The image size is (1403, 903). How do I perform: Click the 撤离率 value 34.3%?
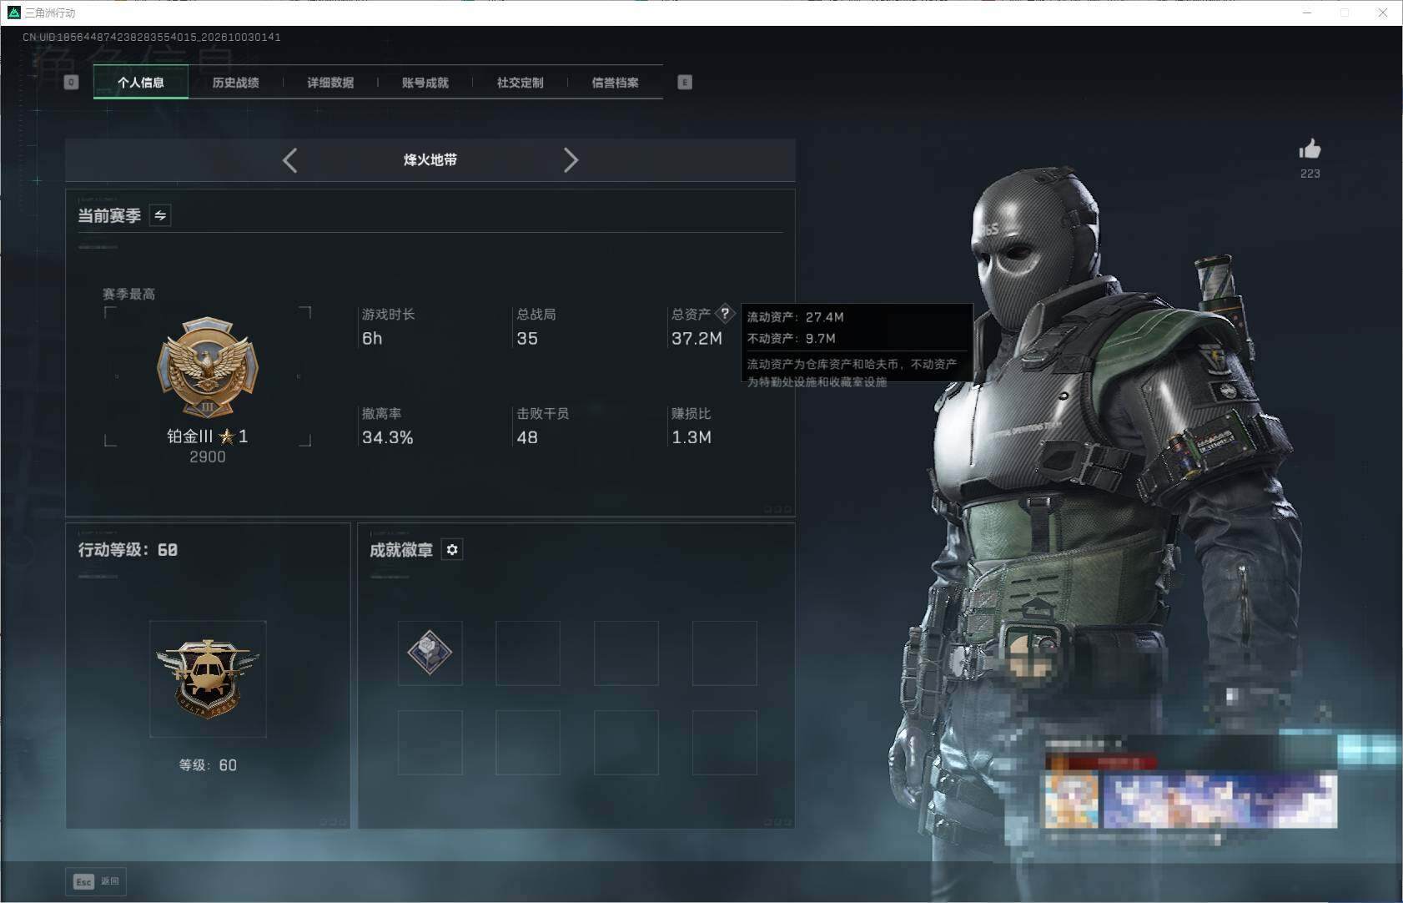coord(387,437)
